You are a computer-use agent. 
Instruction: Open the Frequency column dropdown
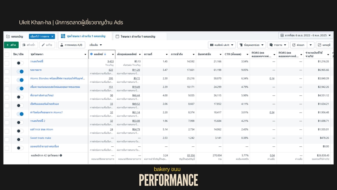pos(166,54)
